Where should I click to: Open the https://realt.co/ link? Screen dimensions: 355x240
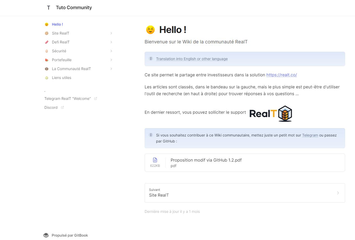click(282, 75)
